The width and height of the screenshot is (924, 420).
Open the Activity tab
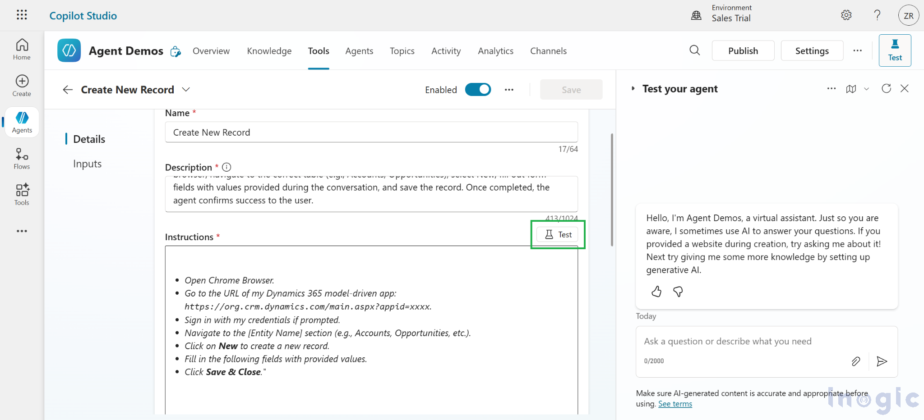coord(446,51)
